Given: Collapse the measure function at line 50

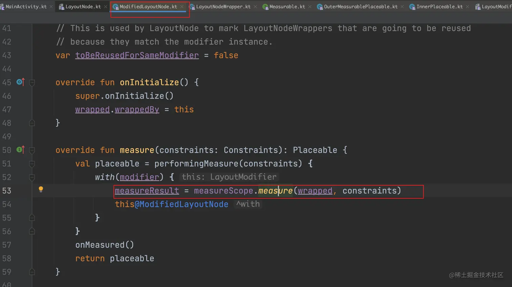Looking at the screenshot, I should [x=32, y=150].
